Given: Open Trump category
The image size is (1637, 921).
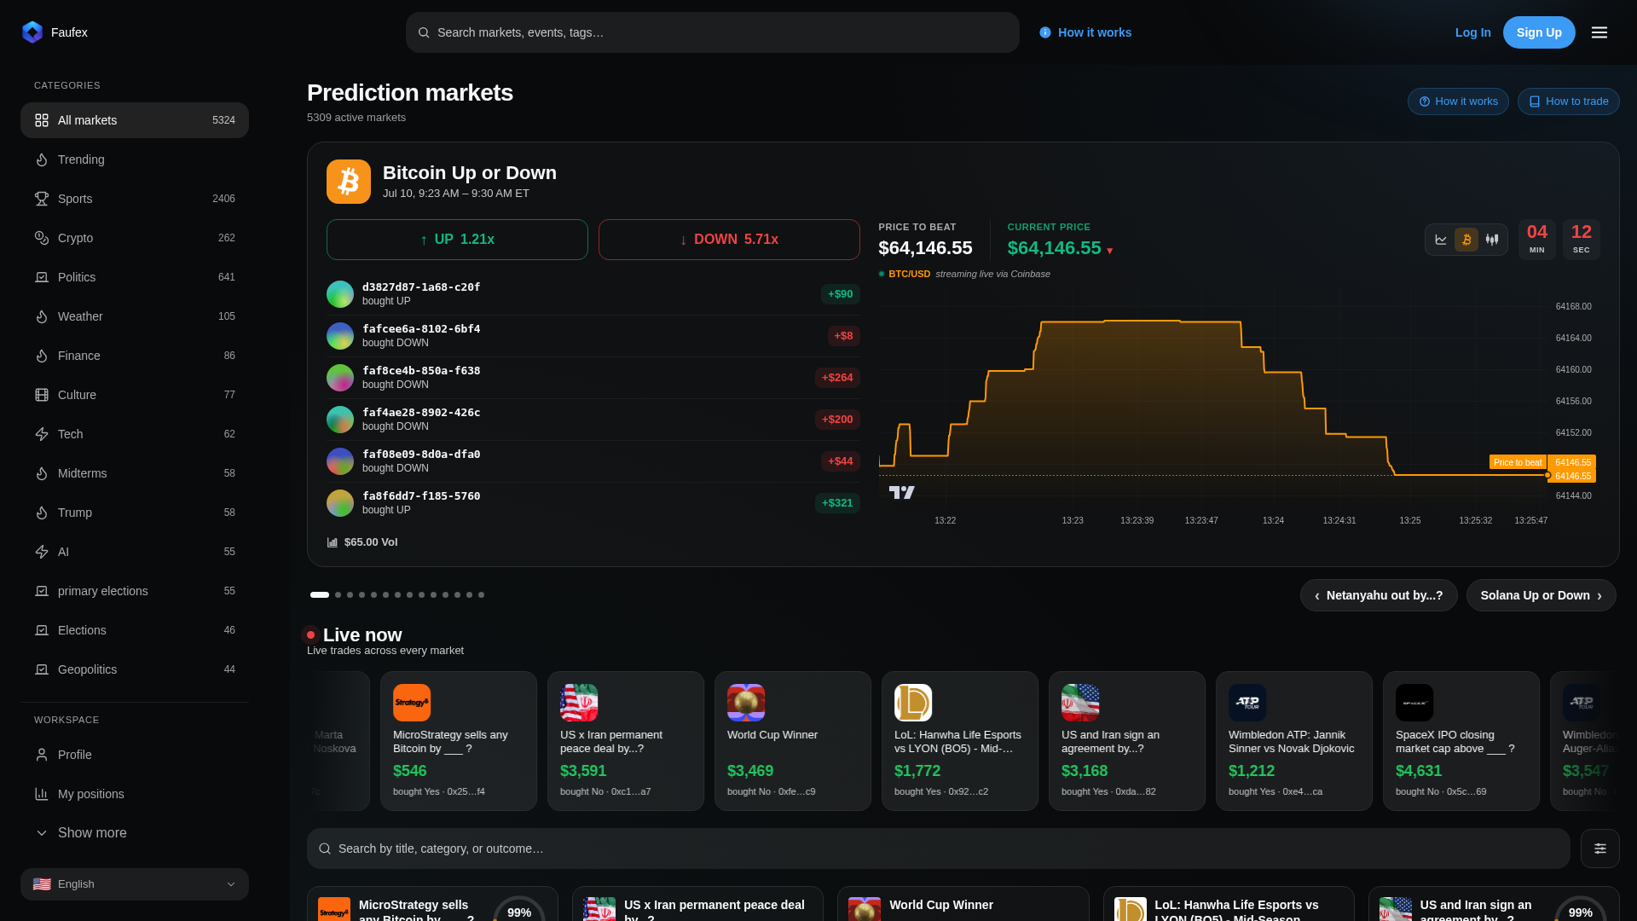Looking at the screenshot, I should click(x=135, y=513).
